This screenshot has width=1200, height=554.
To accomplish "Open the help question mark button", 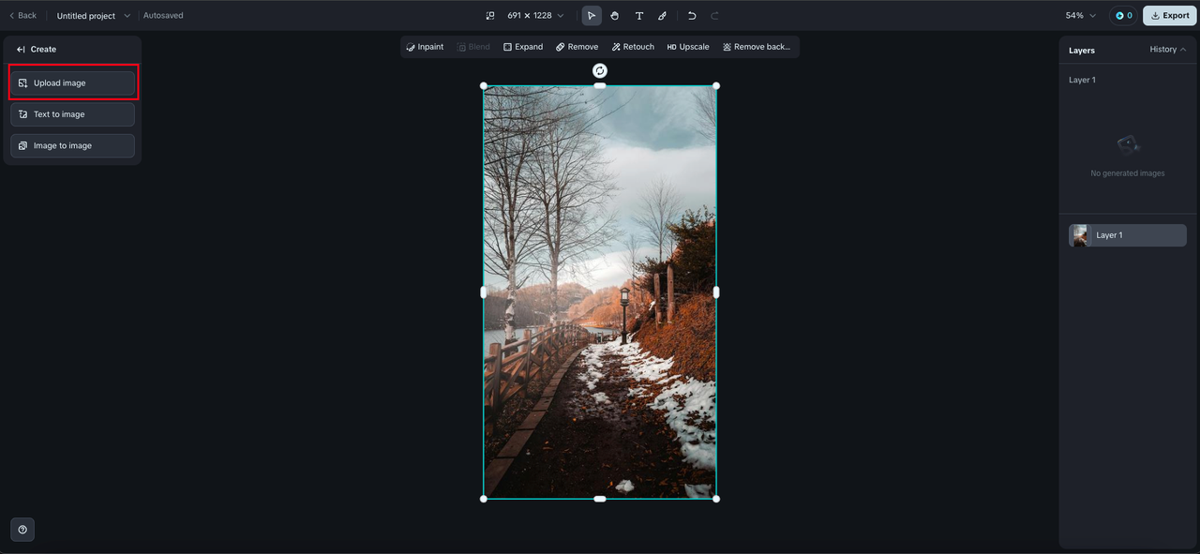I will coord(22,530).
